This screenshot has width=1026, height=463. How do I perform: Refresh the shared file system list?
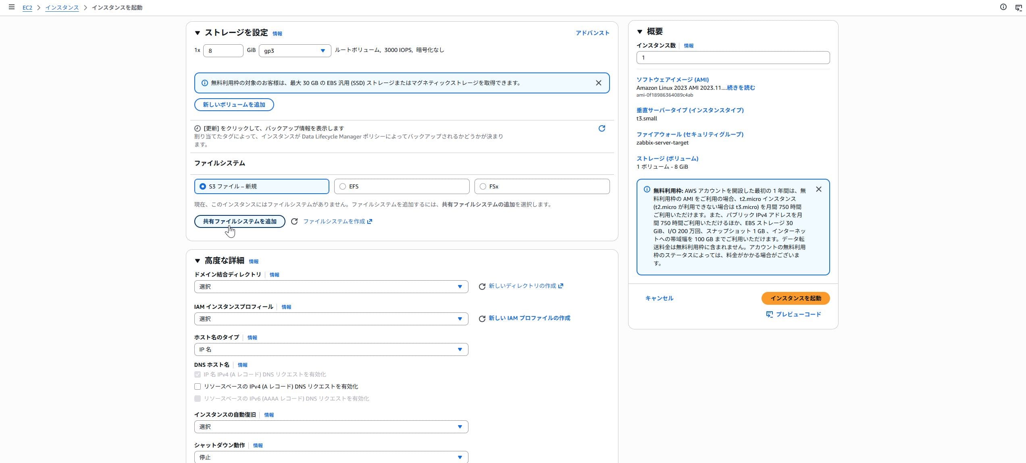(294, 221)
